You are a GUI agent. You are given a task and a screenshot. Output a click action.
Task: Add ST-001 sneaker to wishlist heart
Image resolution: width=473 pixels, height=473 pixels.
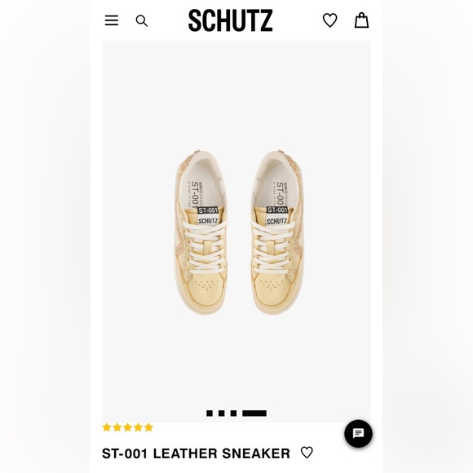coord(307,453)
